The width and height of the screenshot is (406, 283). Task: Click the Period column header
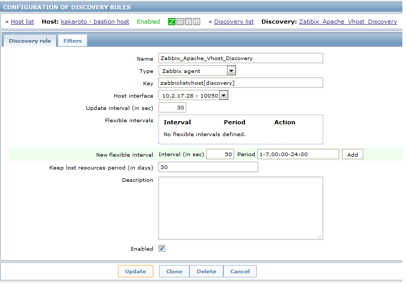point(235,122)
